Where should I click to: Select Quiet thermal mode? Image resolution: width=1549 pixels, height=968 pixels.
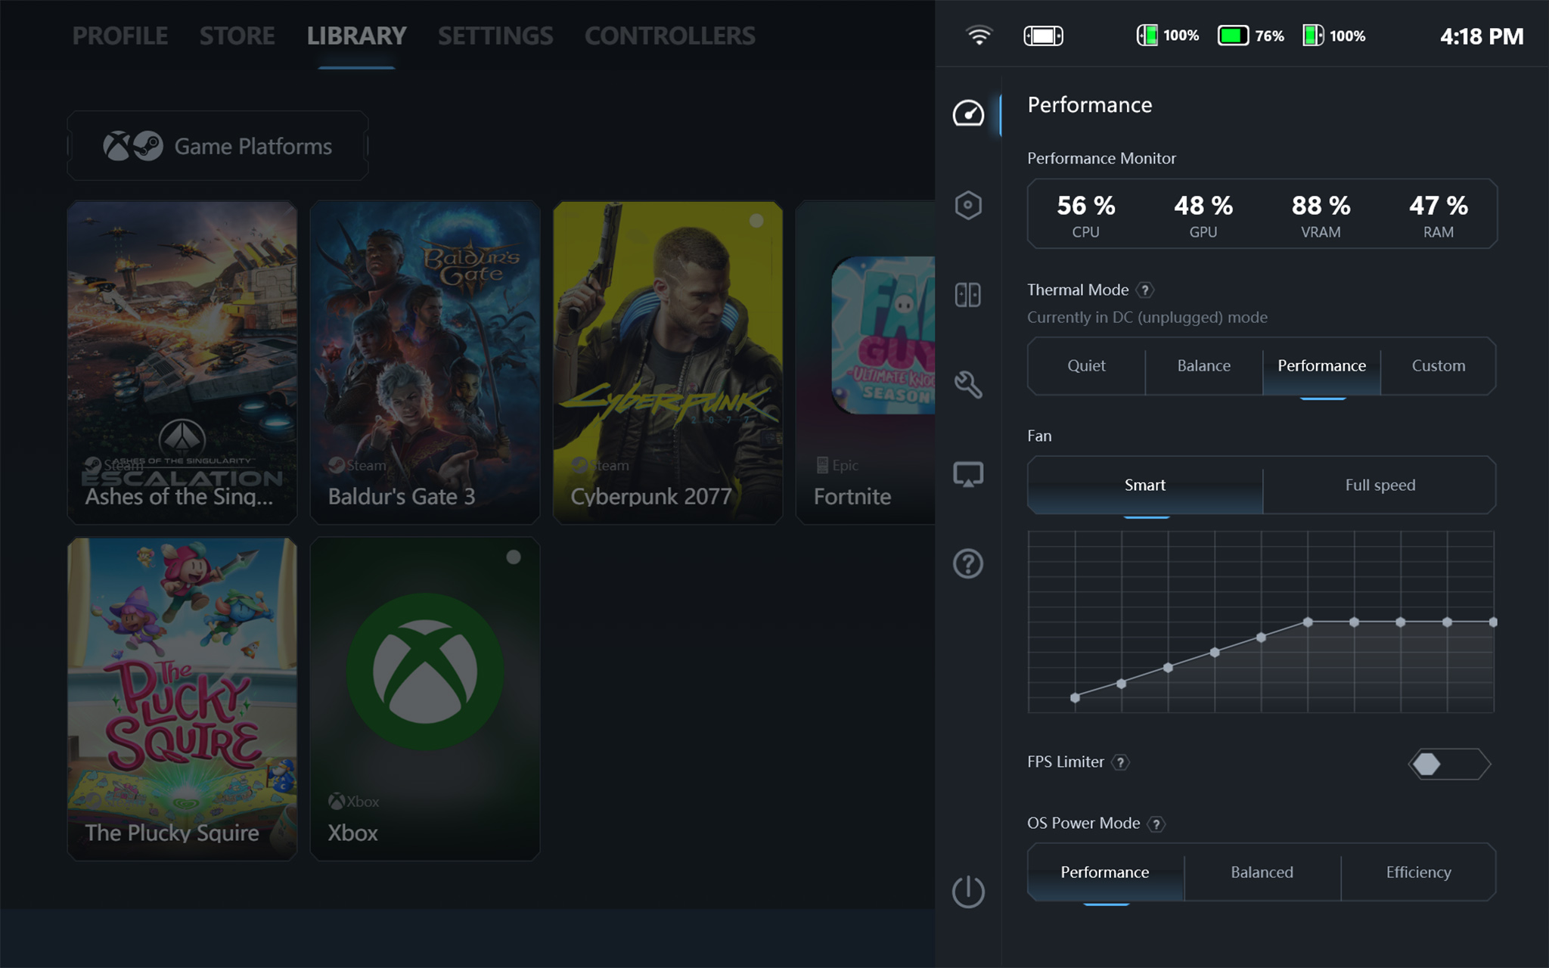click(1086, 366)
